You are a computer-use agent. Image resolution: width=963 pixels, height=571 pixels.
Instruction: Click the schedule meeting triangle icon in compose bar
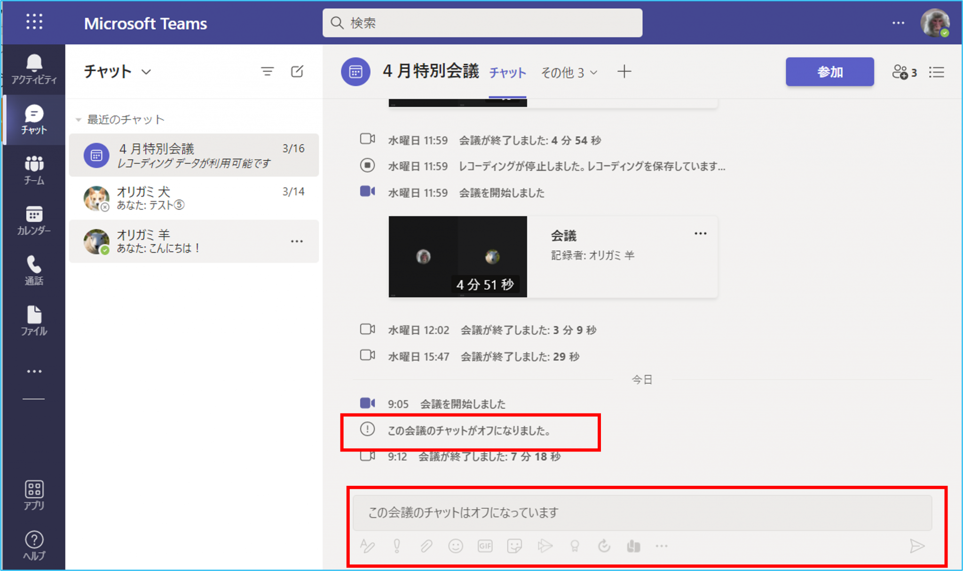pyautogui.click(x=545, y=546)
